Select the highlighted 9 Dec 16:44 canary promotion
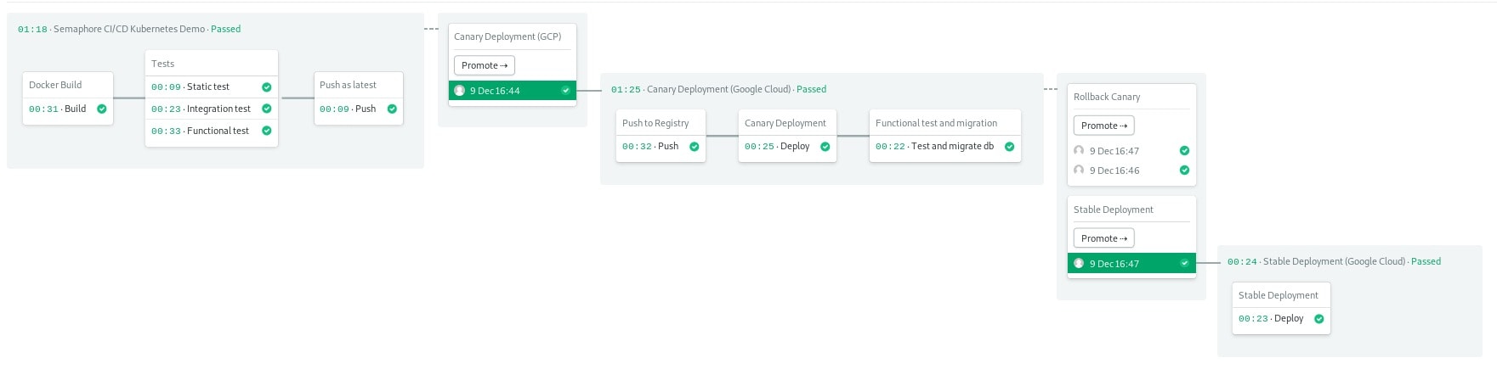This screenshot has width=1497, height=369. [x=512, y=91]
